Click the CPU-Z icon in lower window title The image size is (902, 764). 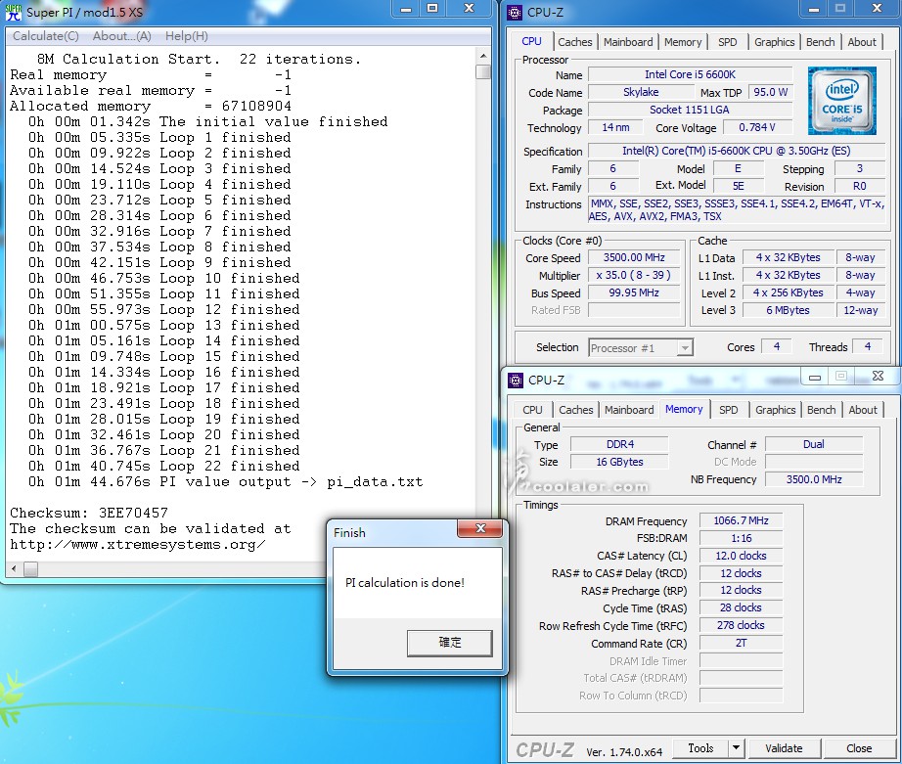coord(516,381)
